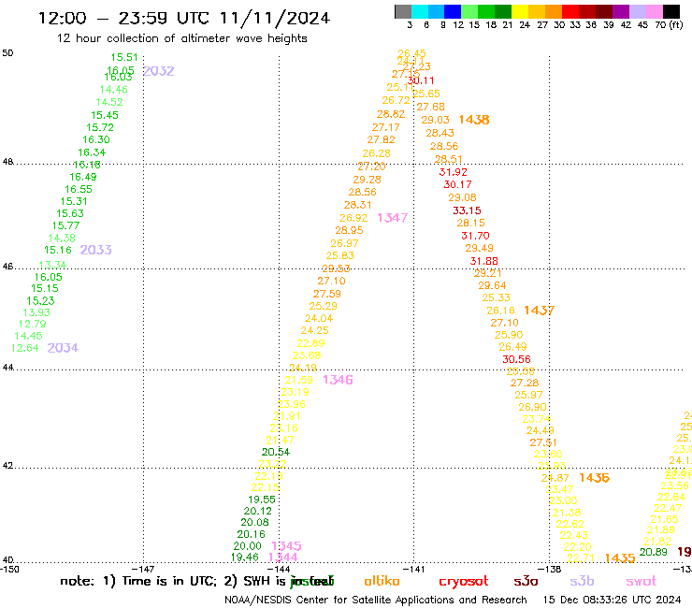
Task: Click the wave height value 20.89
Action: (x=654, y=552)
